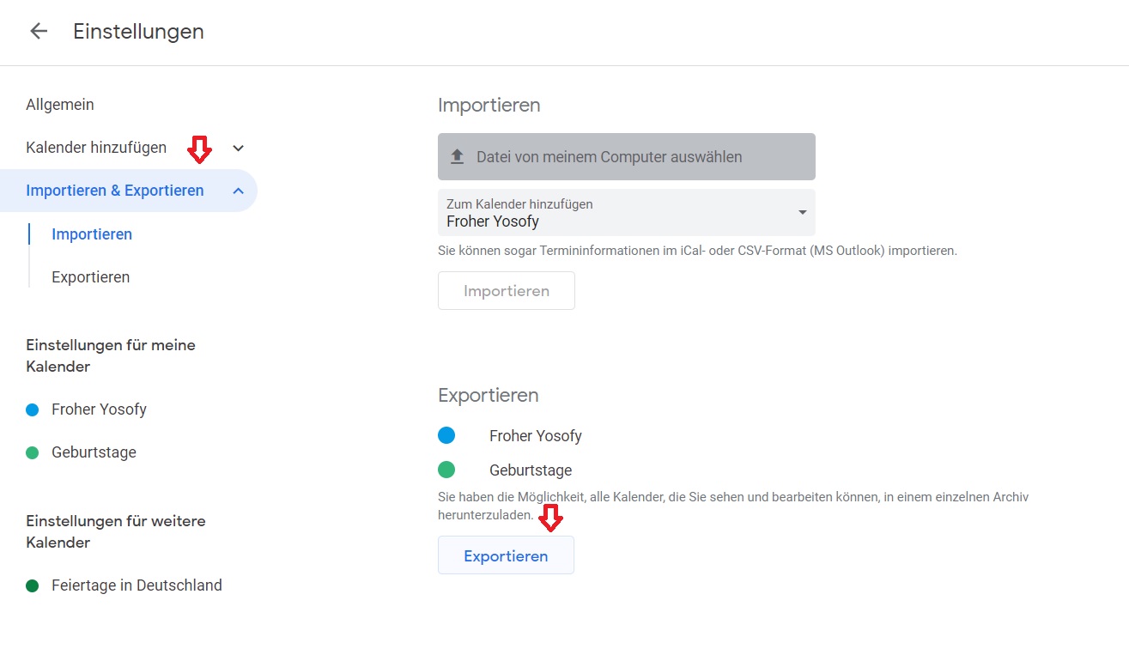Click the iCal- oder CSV-Format hint text
The image size is (1129, 655).
click(697, 251)
